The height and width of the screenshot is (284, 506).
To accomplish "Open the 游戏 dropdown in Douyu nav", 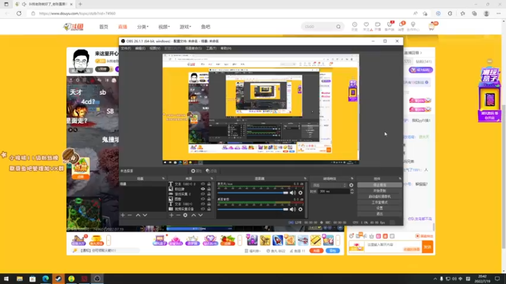I will click(x=185, y=27).
